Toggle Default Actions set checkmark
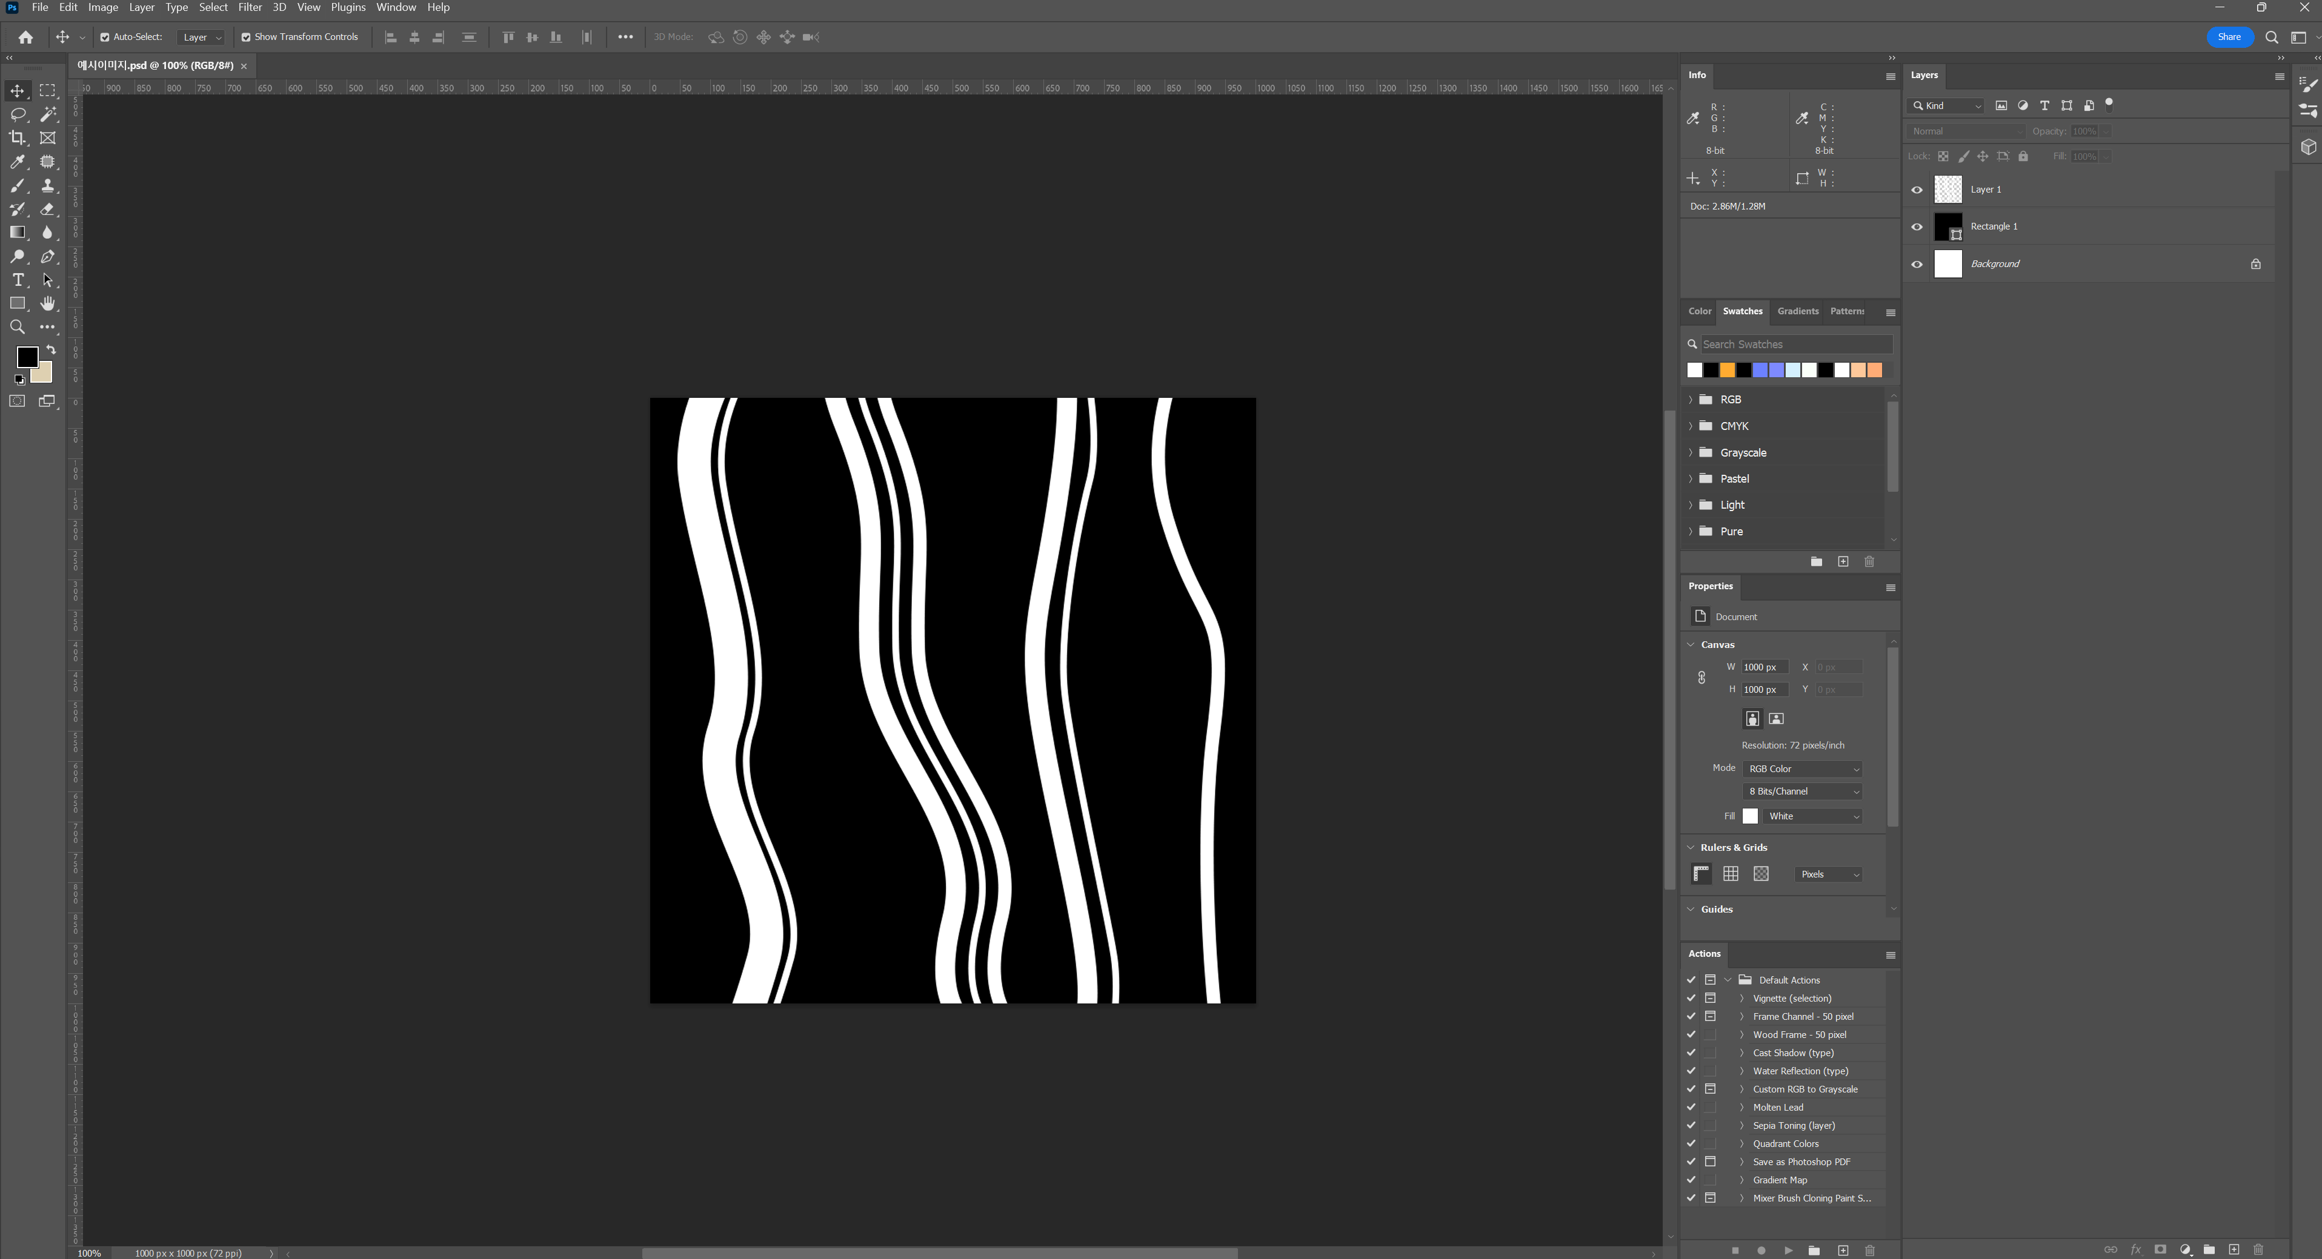The image size is (2322, 1259). coord(1691,980)
